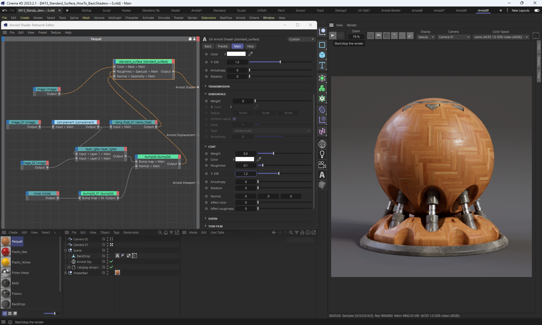The width and height of the screenshot is (542, 325).
Task: Expand the TRANSMISSION section
Action: [219, 86]
